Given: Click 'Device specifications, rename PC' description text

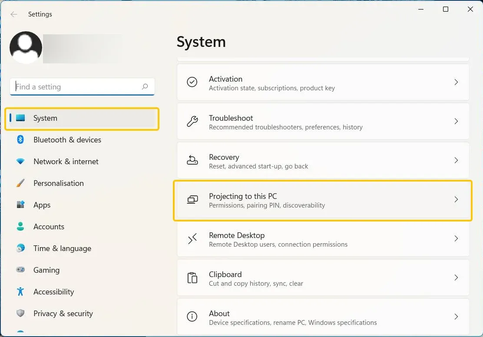Looking at the screenshot, I should pos(293,323).
